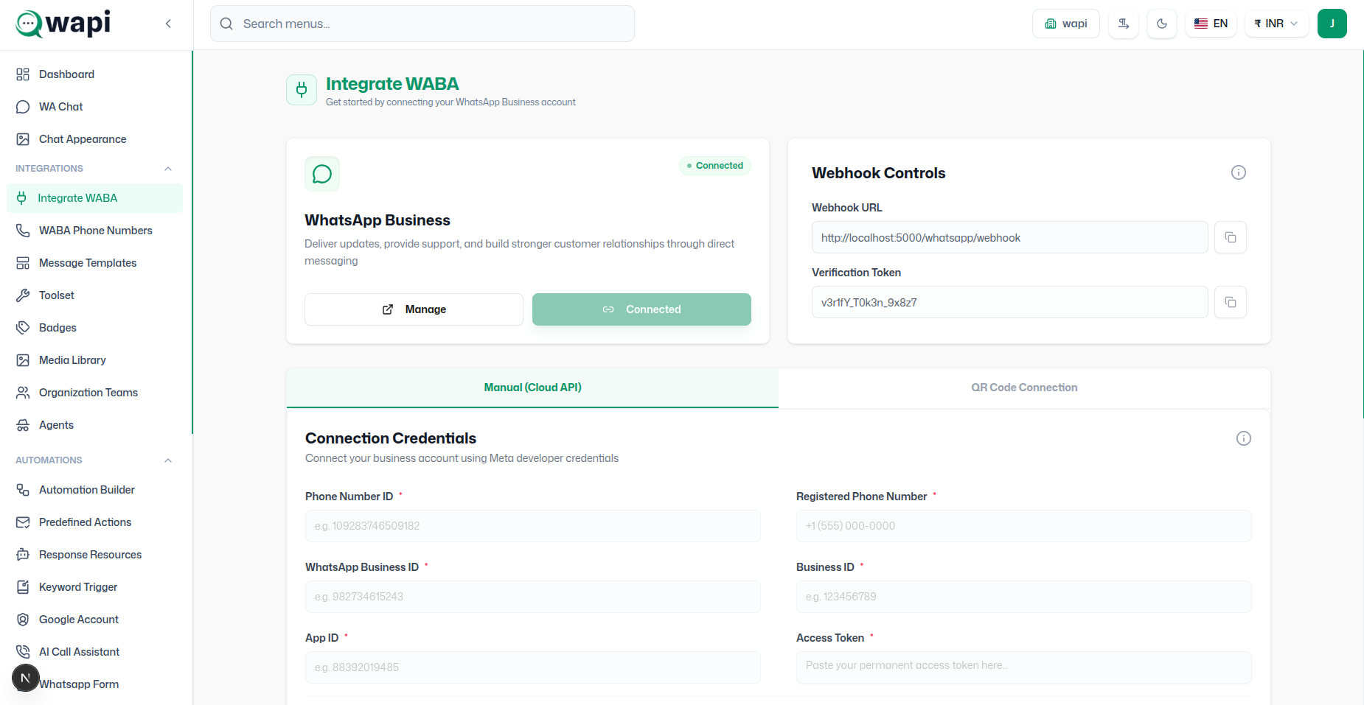Screen dimensions: 1364x705
Task: Open the INR currency dropdown
Action: (x=1276, y=24)
